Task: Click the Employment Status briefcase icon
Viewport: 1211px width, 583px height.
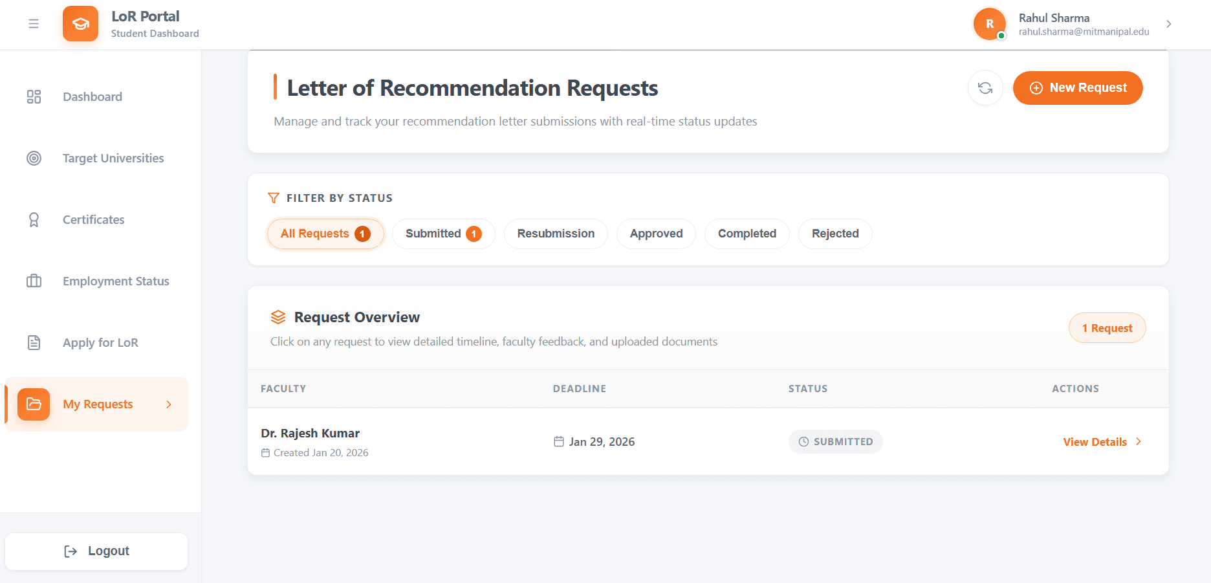Action: (x=34, y=281)
